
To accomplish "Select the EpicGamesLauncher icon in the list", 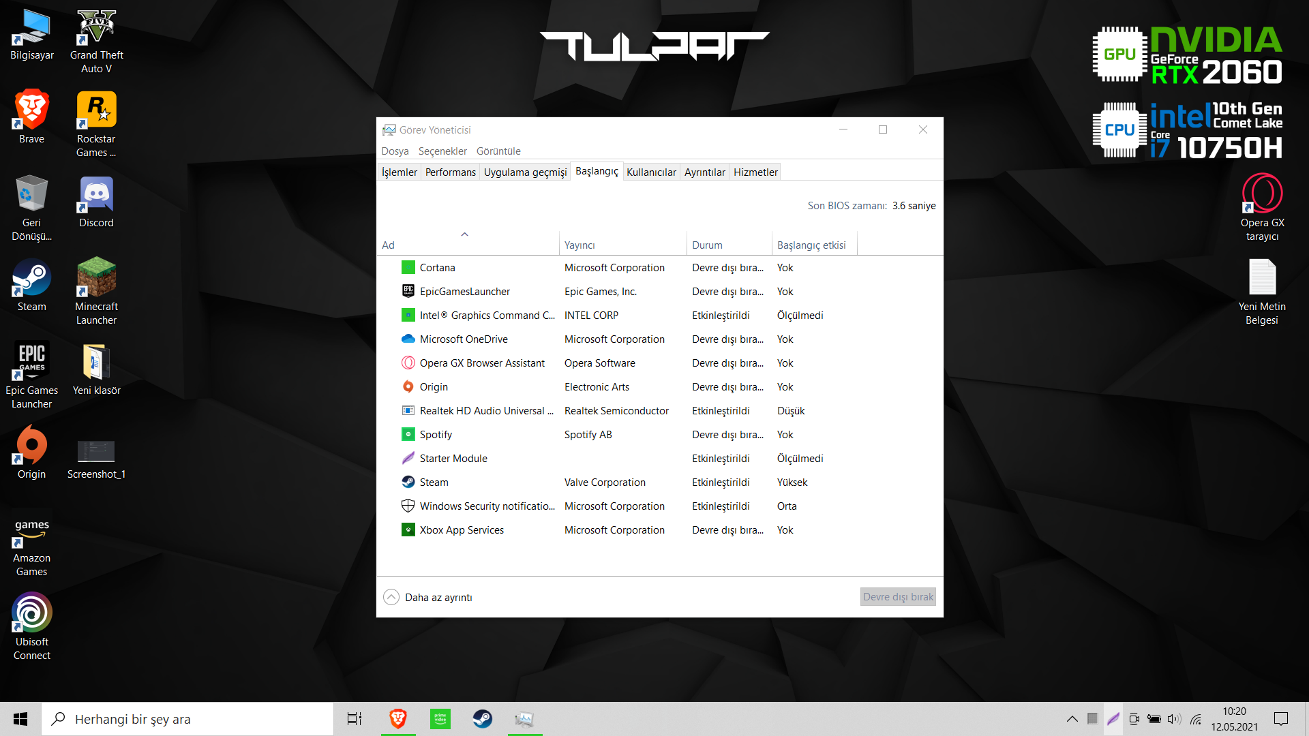I will click(x=408, y=291).
